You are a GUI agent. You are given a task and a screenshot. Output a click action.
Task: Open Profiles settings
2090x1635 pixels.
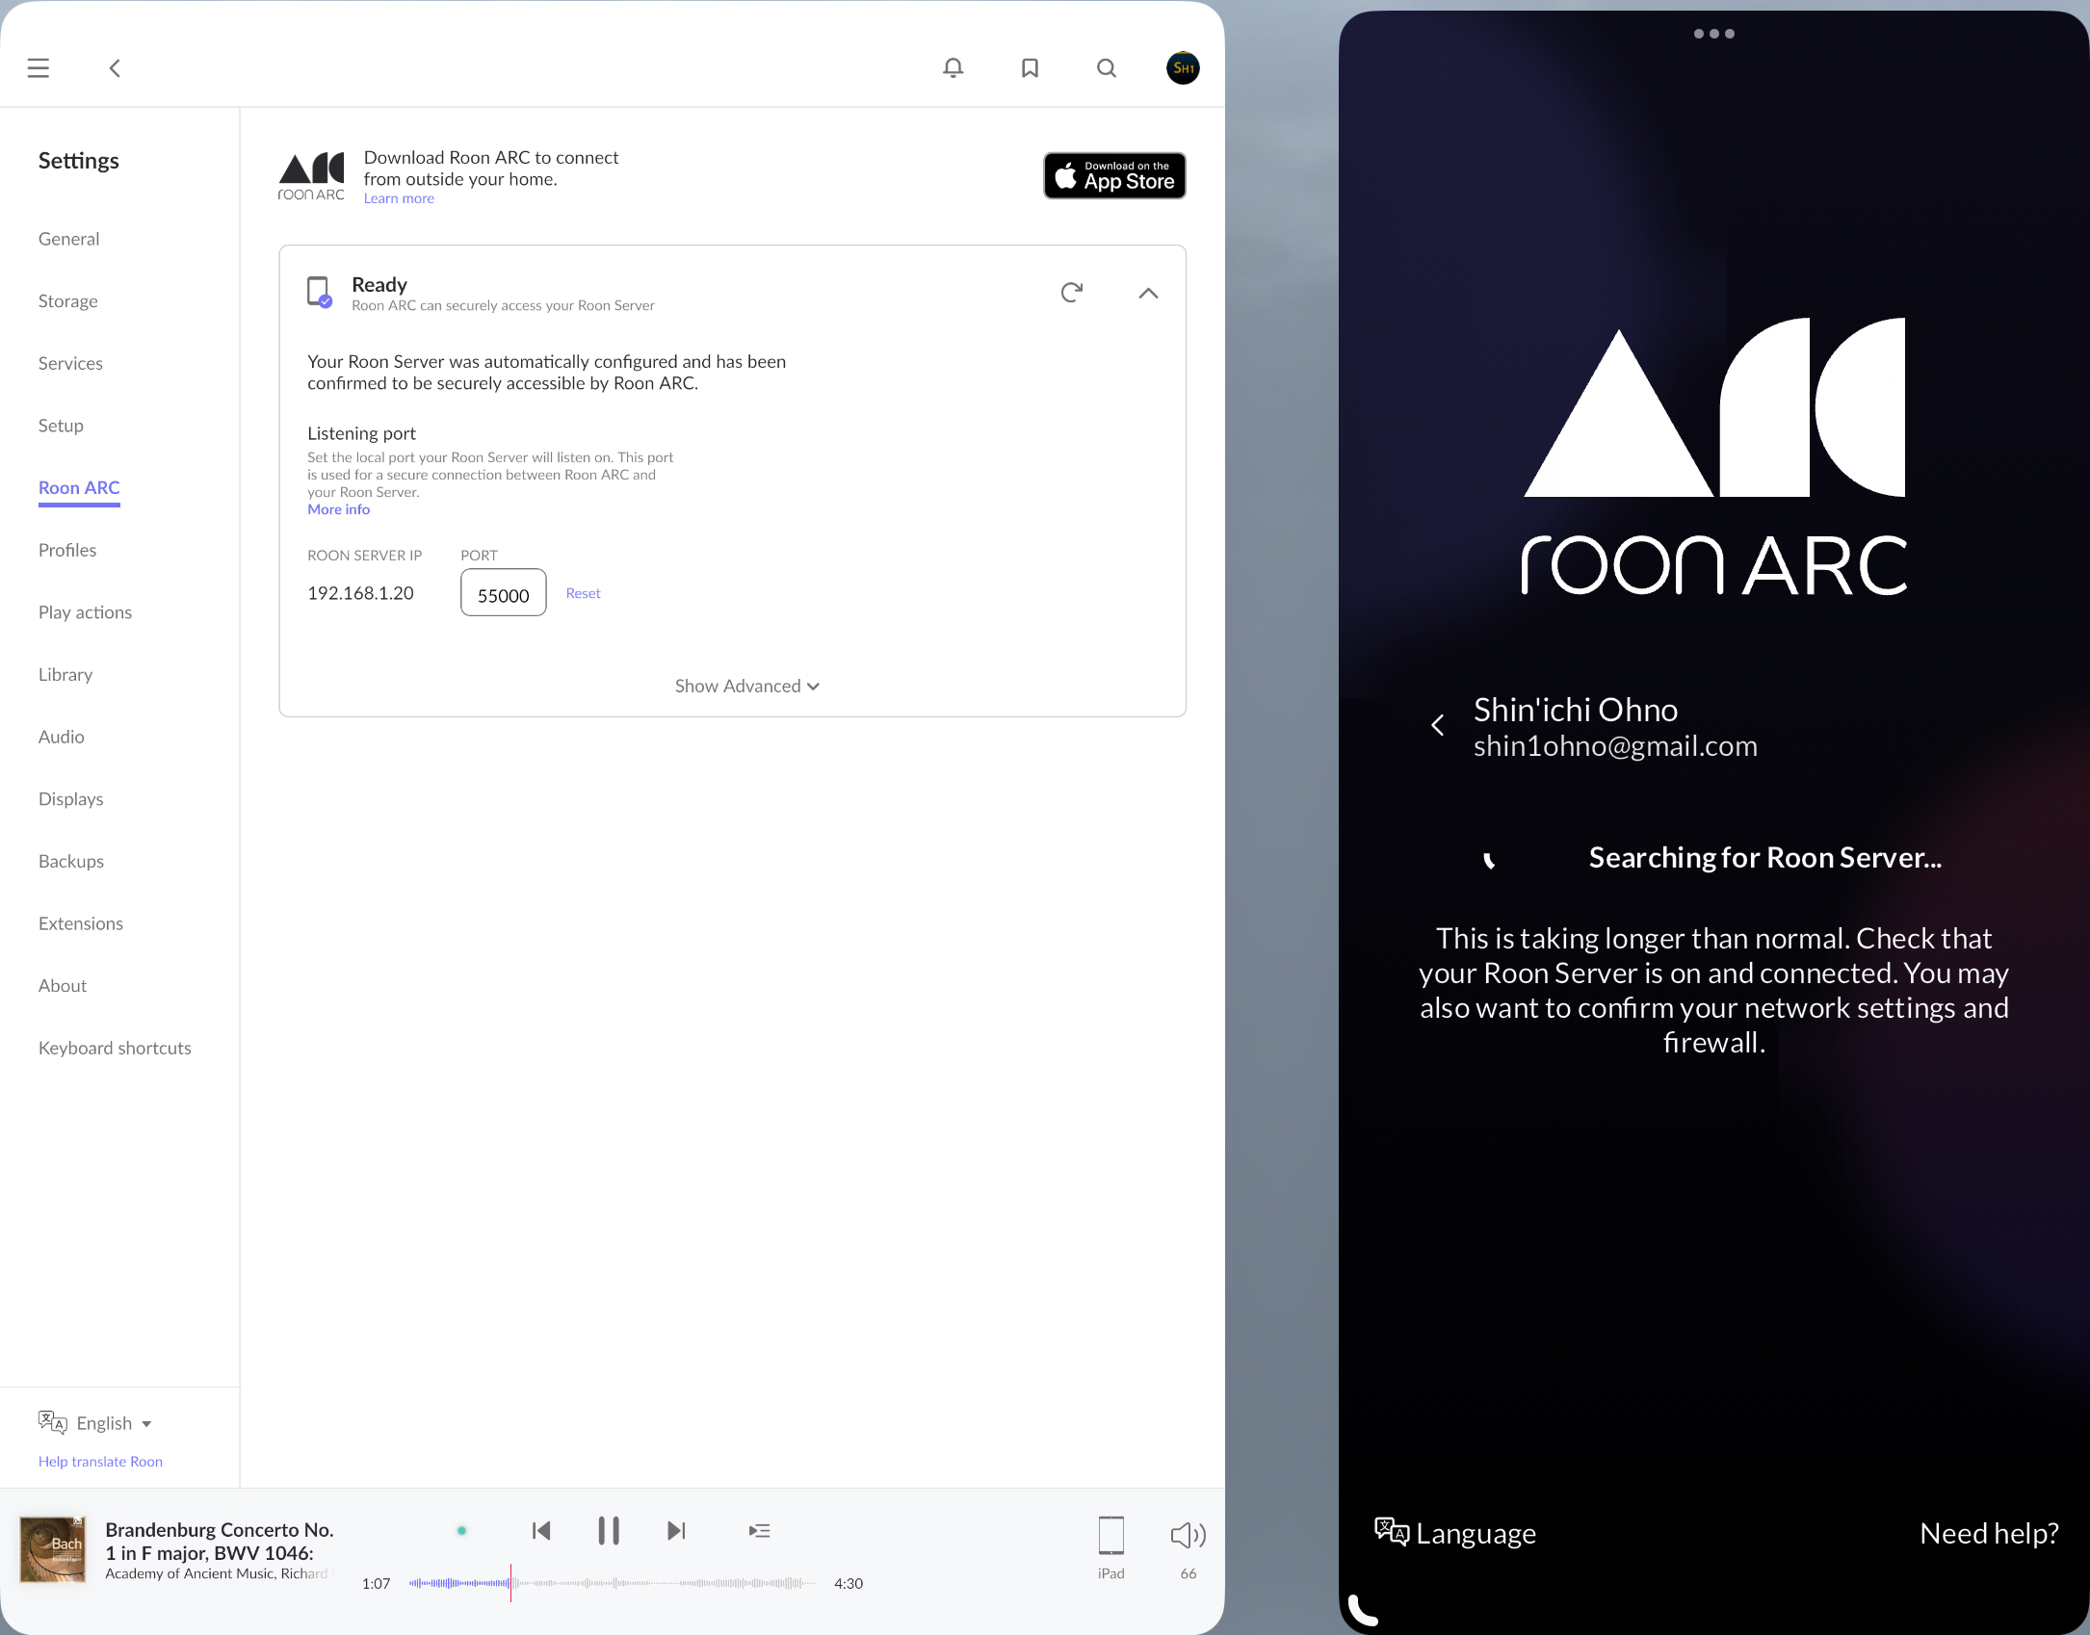(x=67, y=551)
